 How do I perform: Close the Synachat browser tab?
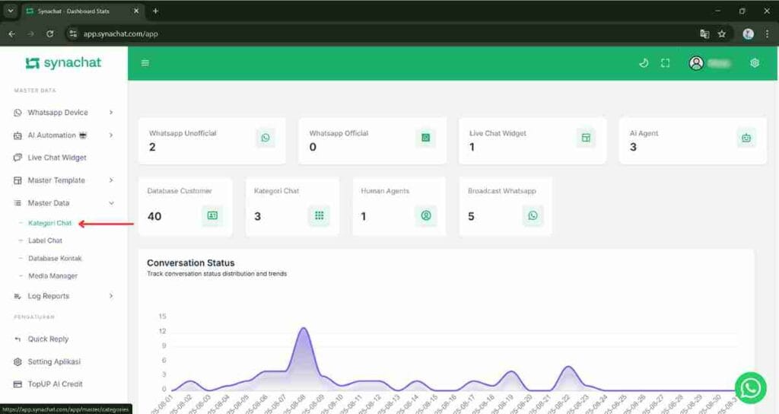click(x=136, y=11)
